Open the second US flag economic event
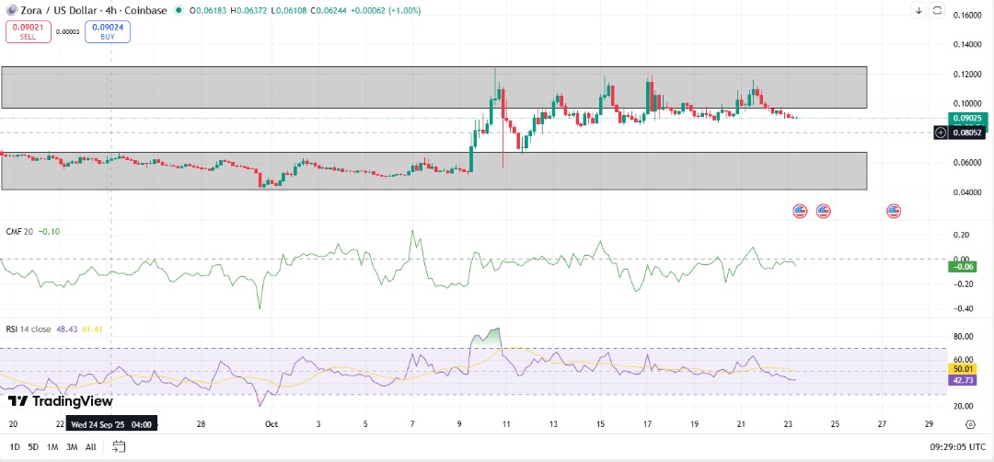This screenshot has height=462, width=994. click(x=823, y=212)
